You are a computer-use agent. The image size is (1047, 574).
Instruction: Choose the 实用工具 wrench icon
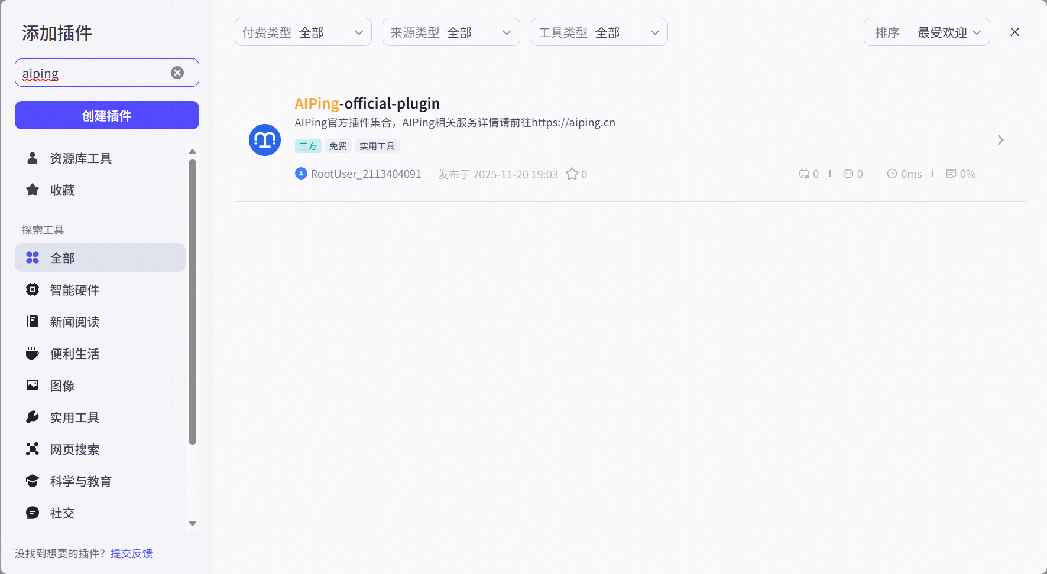(x=33, y=417)
